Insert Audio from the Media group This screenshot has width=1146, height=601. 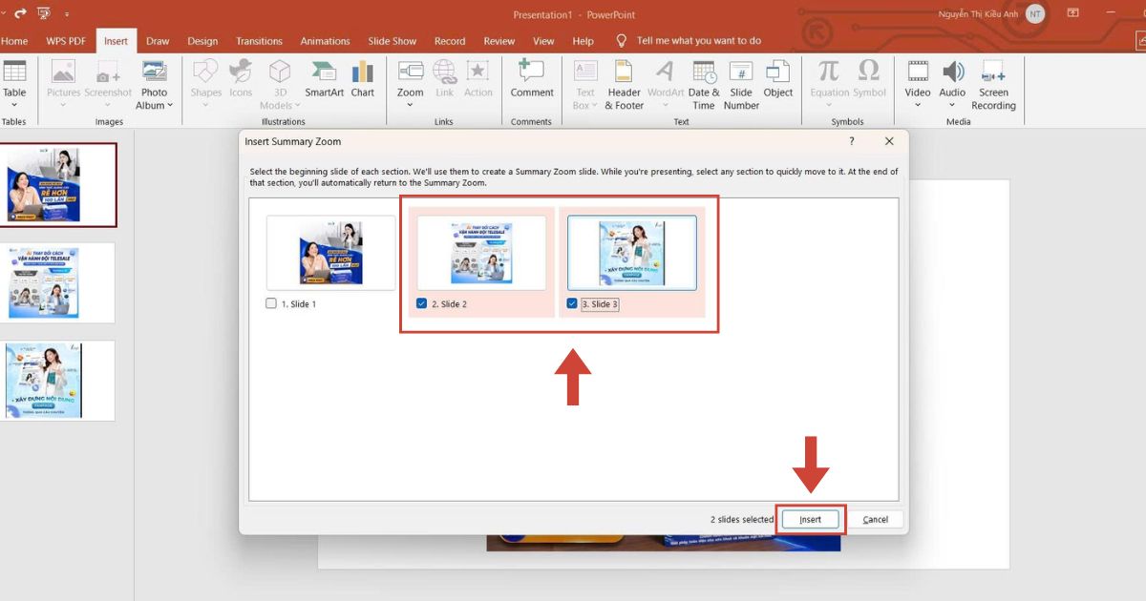pos(952,84)
